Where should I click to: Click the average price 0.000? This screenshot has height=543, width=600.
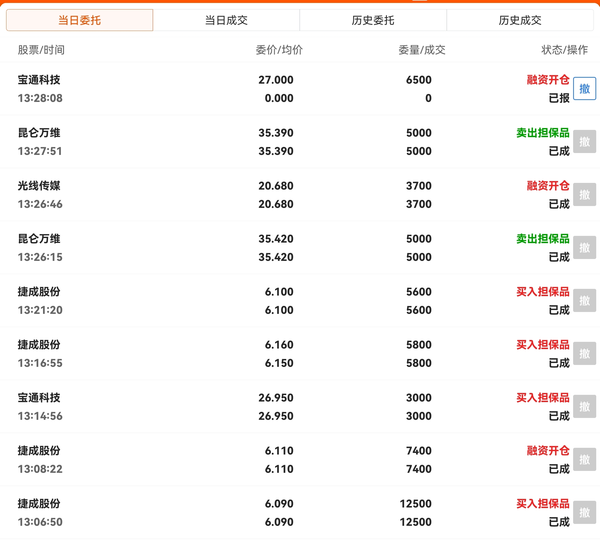[279, 98]
